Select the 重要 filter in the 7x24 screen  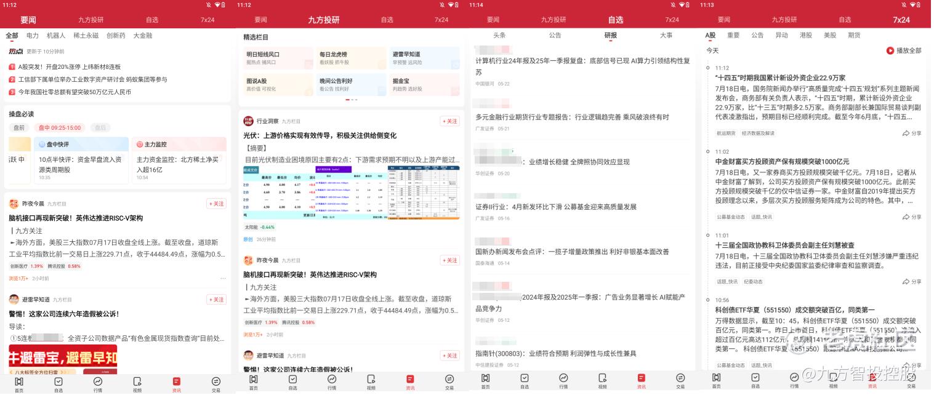[x=733, y=36]
